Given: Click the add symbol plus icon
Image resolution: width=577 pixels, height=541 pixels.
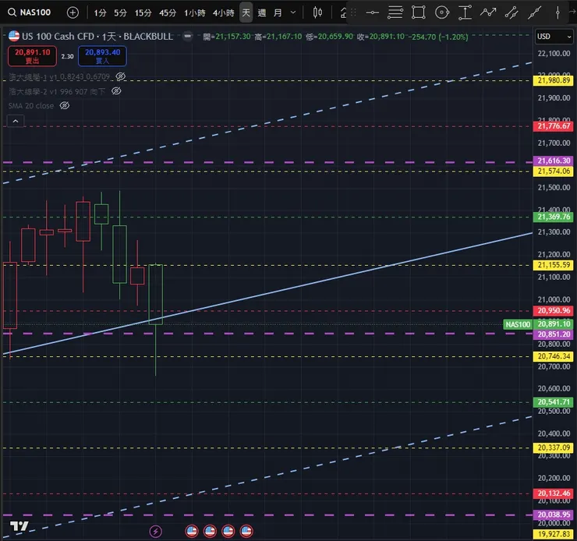Looking at the screenshot, I should pos(73,12).
